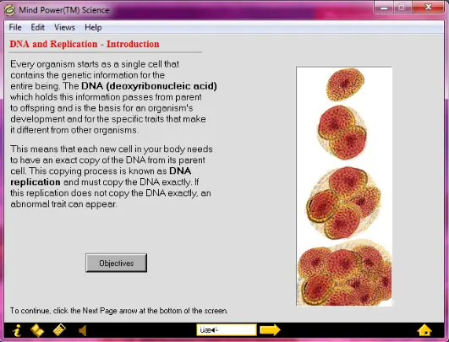Open the Help menu

point(93,28)
